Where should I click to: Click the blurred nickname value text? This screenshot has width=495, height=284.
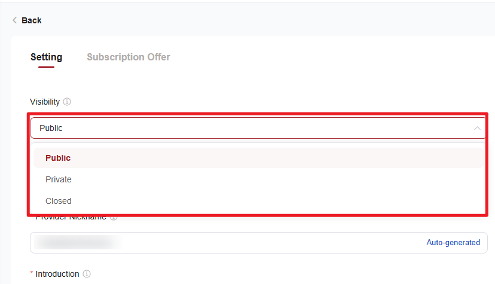[x=78, y=242]
